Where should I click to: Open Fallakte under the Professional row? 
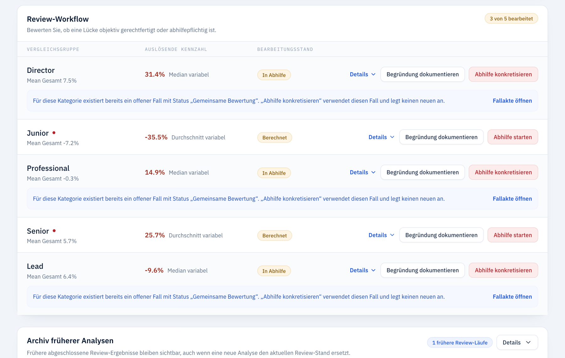512,199
